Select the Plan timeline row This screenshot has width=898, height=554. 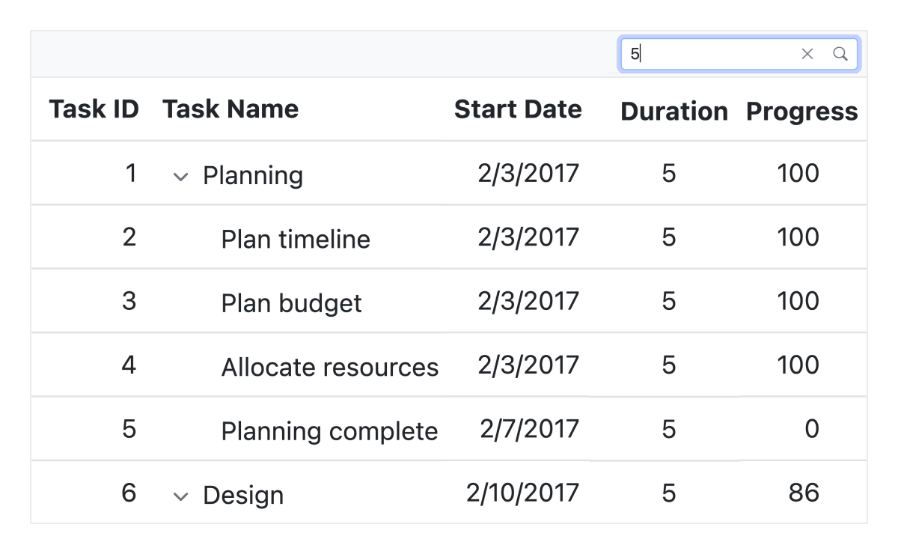[294, 239]
